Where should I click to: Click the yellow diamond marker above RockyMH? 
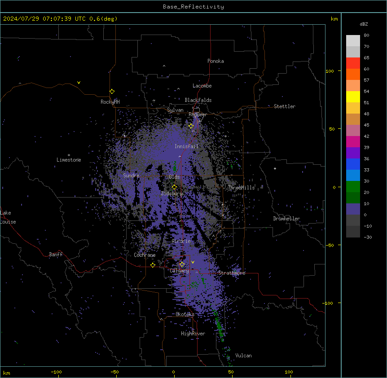(x=112, y=92)
